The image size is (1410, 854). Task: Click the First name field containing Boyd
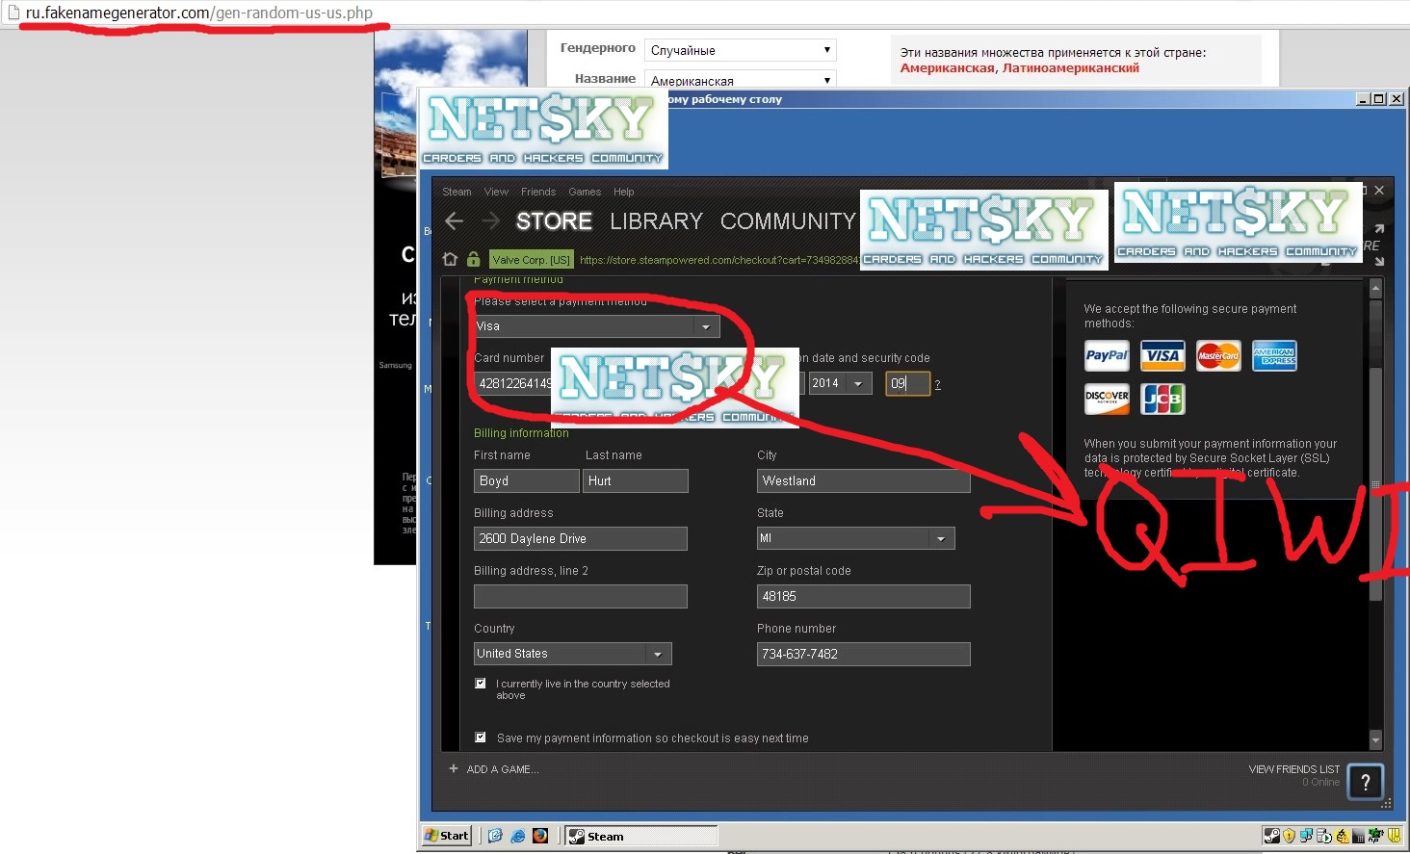[x=526, y=480]
